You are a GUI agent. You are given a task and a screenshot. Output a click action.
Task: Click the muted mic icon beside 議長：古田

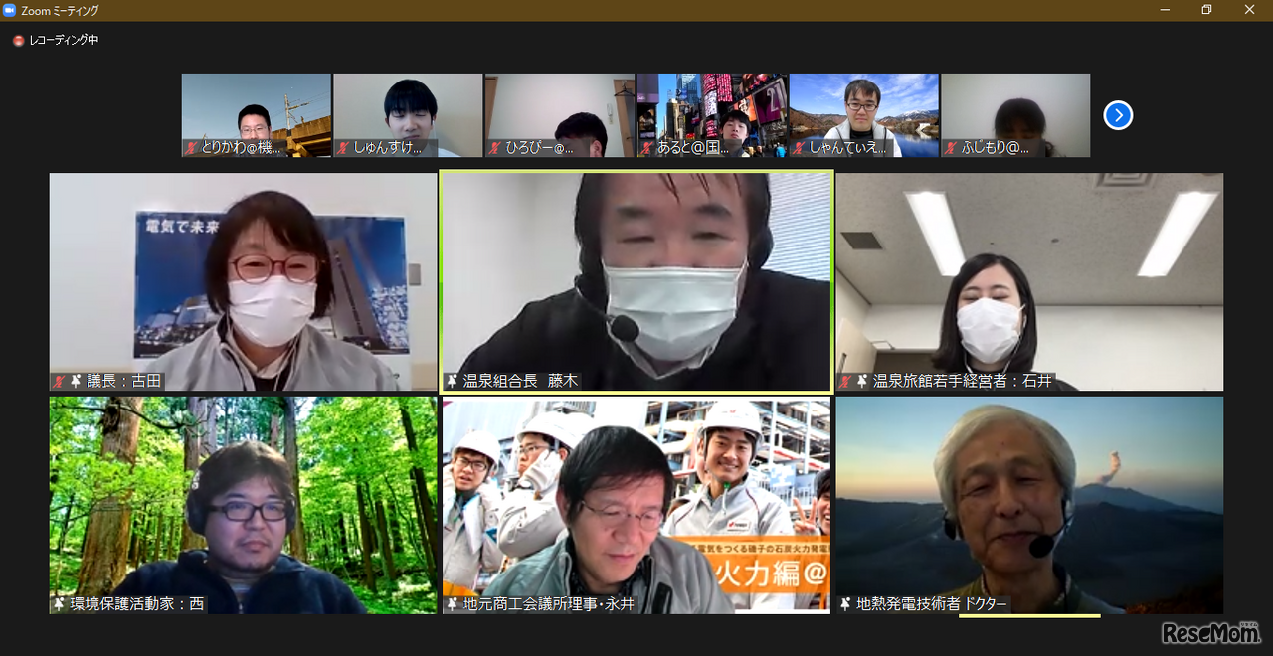(59, 381)
